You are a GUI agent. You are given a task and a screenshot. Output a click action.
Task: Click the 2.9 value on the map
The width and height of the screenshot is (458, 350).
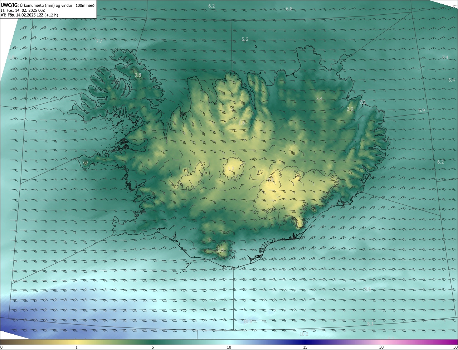point(350,109)
